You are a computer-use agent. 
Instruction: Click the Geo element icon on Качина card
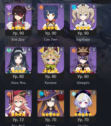(x=41, y=51)
